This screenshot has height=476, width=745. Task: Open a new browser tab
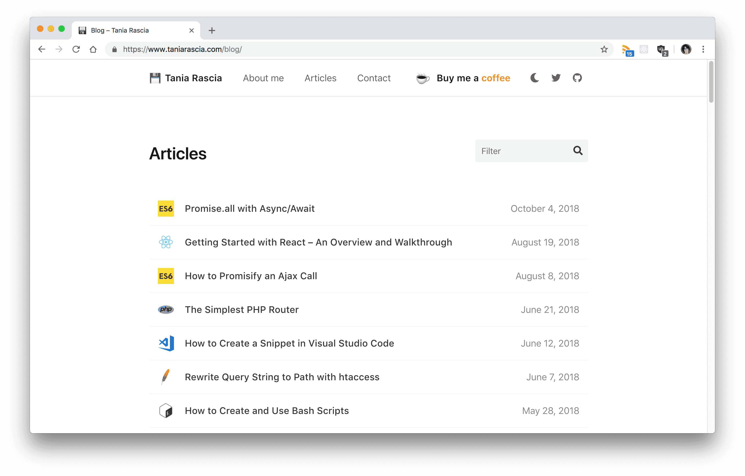click(212, 30)
